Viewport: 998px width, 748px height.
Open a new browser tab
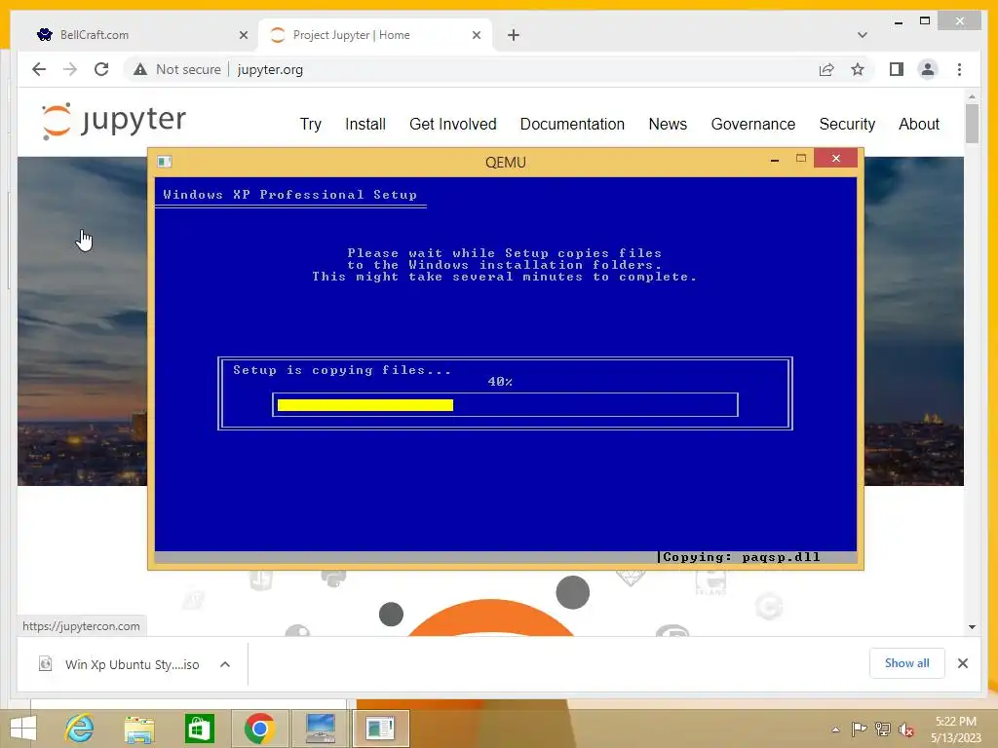(514, 35)
